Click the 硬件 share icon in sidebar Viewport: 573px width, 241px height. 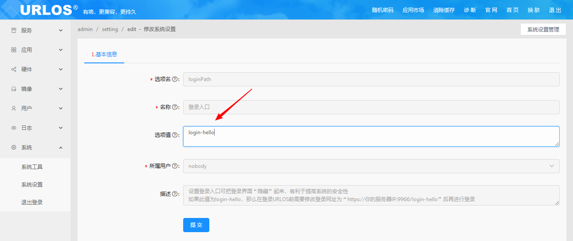[x=14, y=70]
